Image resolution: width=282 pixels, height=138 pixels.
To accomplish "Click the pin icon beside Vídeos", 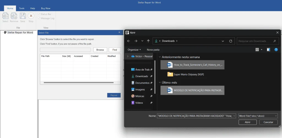I will [151, 103].
